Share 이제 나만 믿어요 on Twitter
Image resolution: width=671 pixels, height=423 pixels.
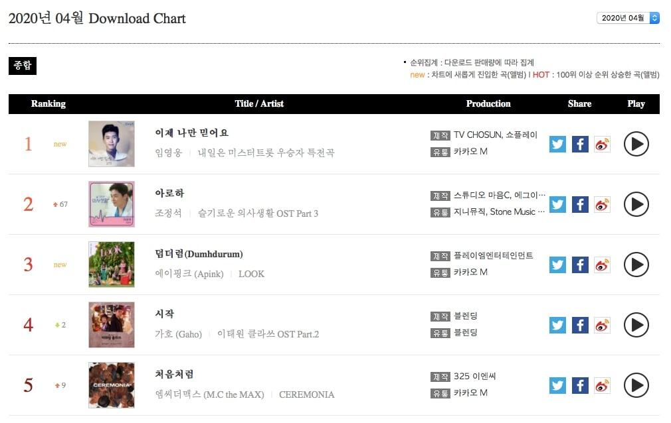[x=558, y=144]
